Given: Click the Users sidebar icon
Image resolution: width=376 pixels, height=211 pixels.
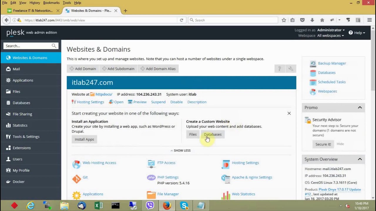Looking at the screenshot, I should tap(8, 159).
